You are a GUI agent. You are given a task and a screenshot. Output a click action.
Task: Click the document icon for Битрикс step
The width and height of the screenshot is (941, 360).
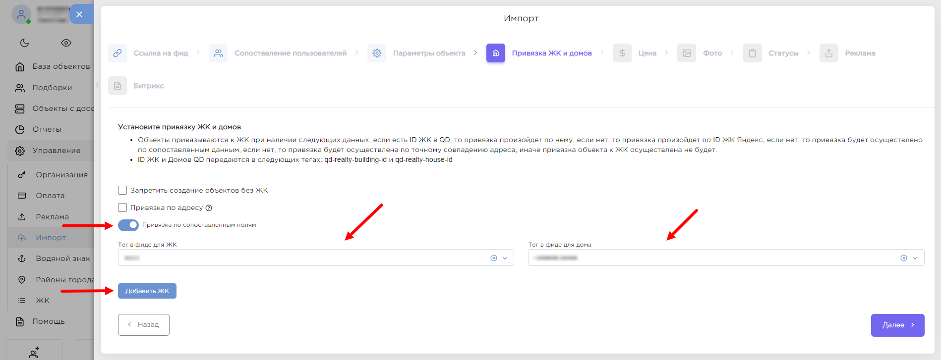pyautogui.click(x=118, y=86)
